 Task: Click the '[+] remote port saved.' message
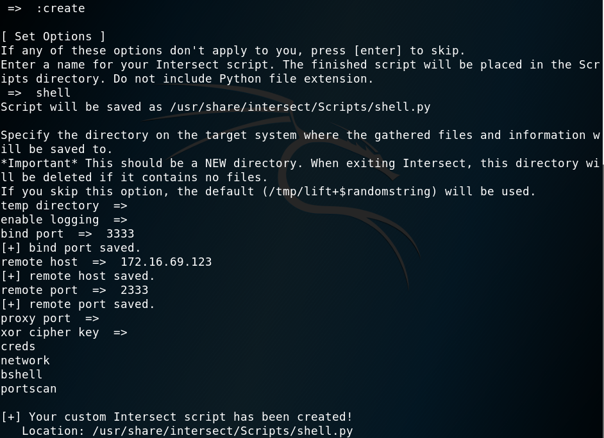(78, 304)
